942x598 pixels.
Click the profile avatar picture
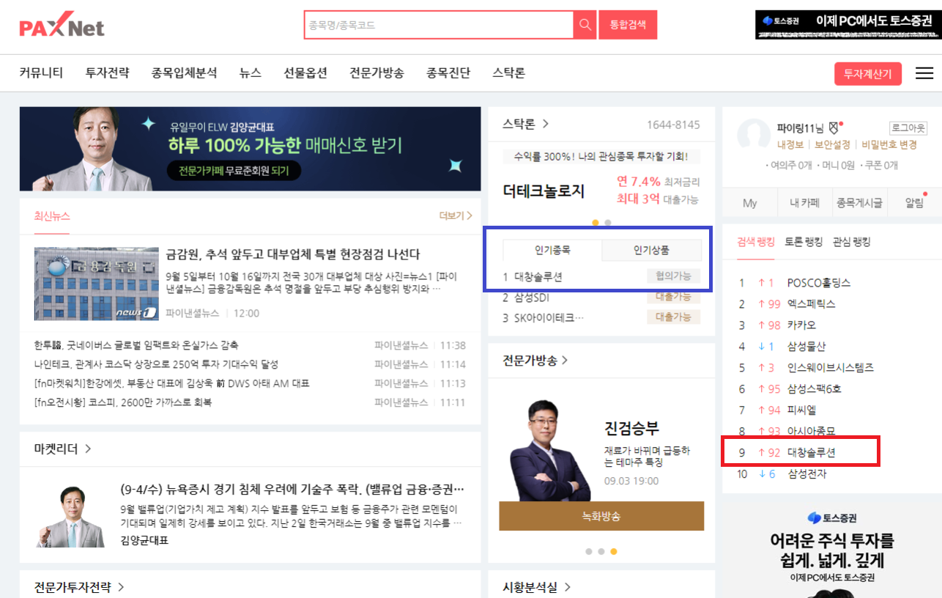click(754, 134)
